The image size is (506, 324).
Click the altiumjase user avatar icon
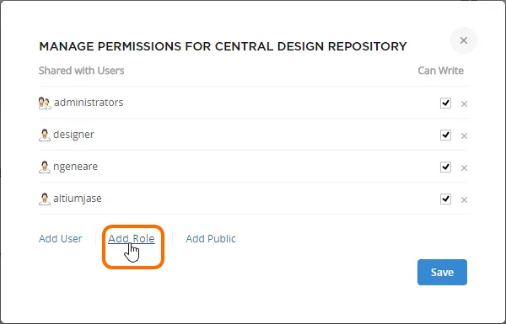[x=45, y=199]
